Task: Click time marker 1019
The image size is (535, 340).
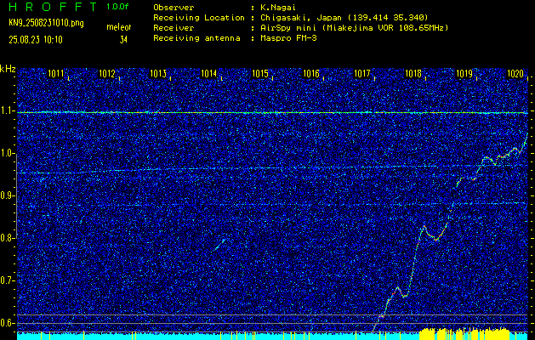Action: [464, 73]
